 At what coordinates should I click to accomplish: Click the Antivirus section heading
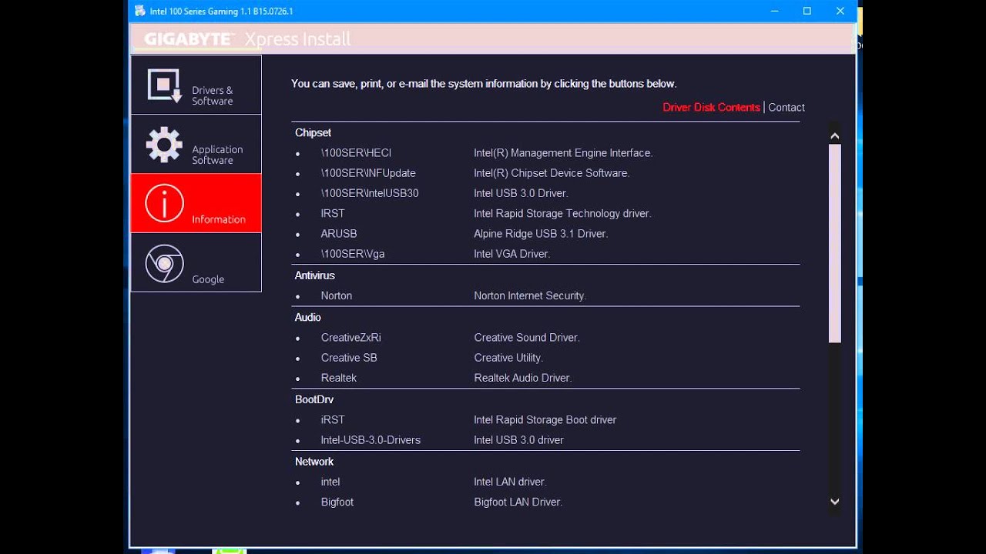tap(314, 275)
